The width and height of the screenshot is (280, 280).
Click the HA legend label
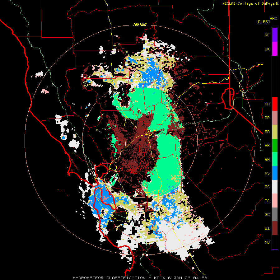click(267, 104)
